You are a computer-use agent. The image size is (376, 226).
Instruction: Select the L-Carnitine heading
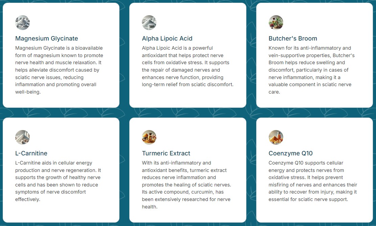click(31, 153)
